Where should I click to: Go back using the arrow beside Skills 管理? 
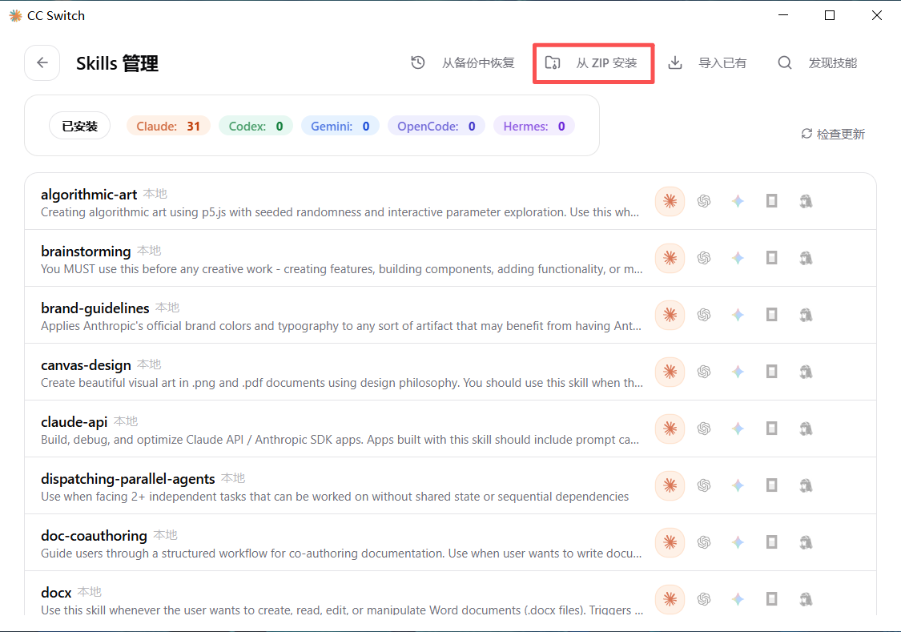(42, 62)
